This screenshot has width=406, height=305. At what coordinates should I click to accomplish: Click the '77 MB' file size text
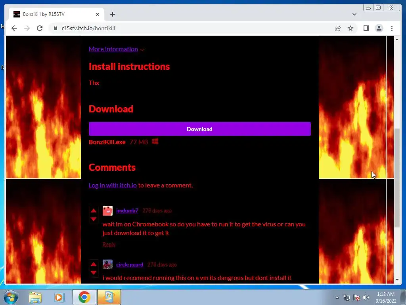pyautogui.click(x=139, y=142)
